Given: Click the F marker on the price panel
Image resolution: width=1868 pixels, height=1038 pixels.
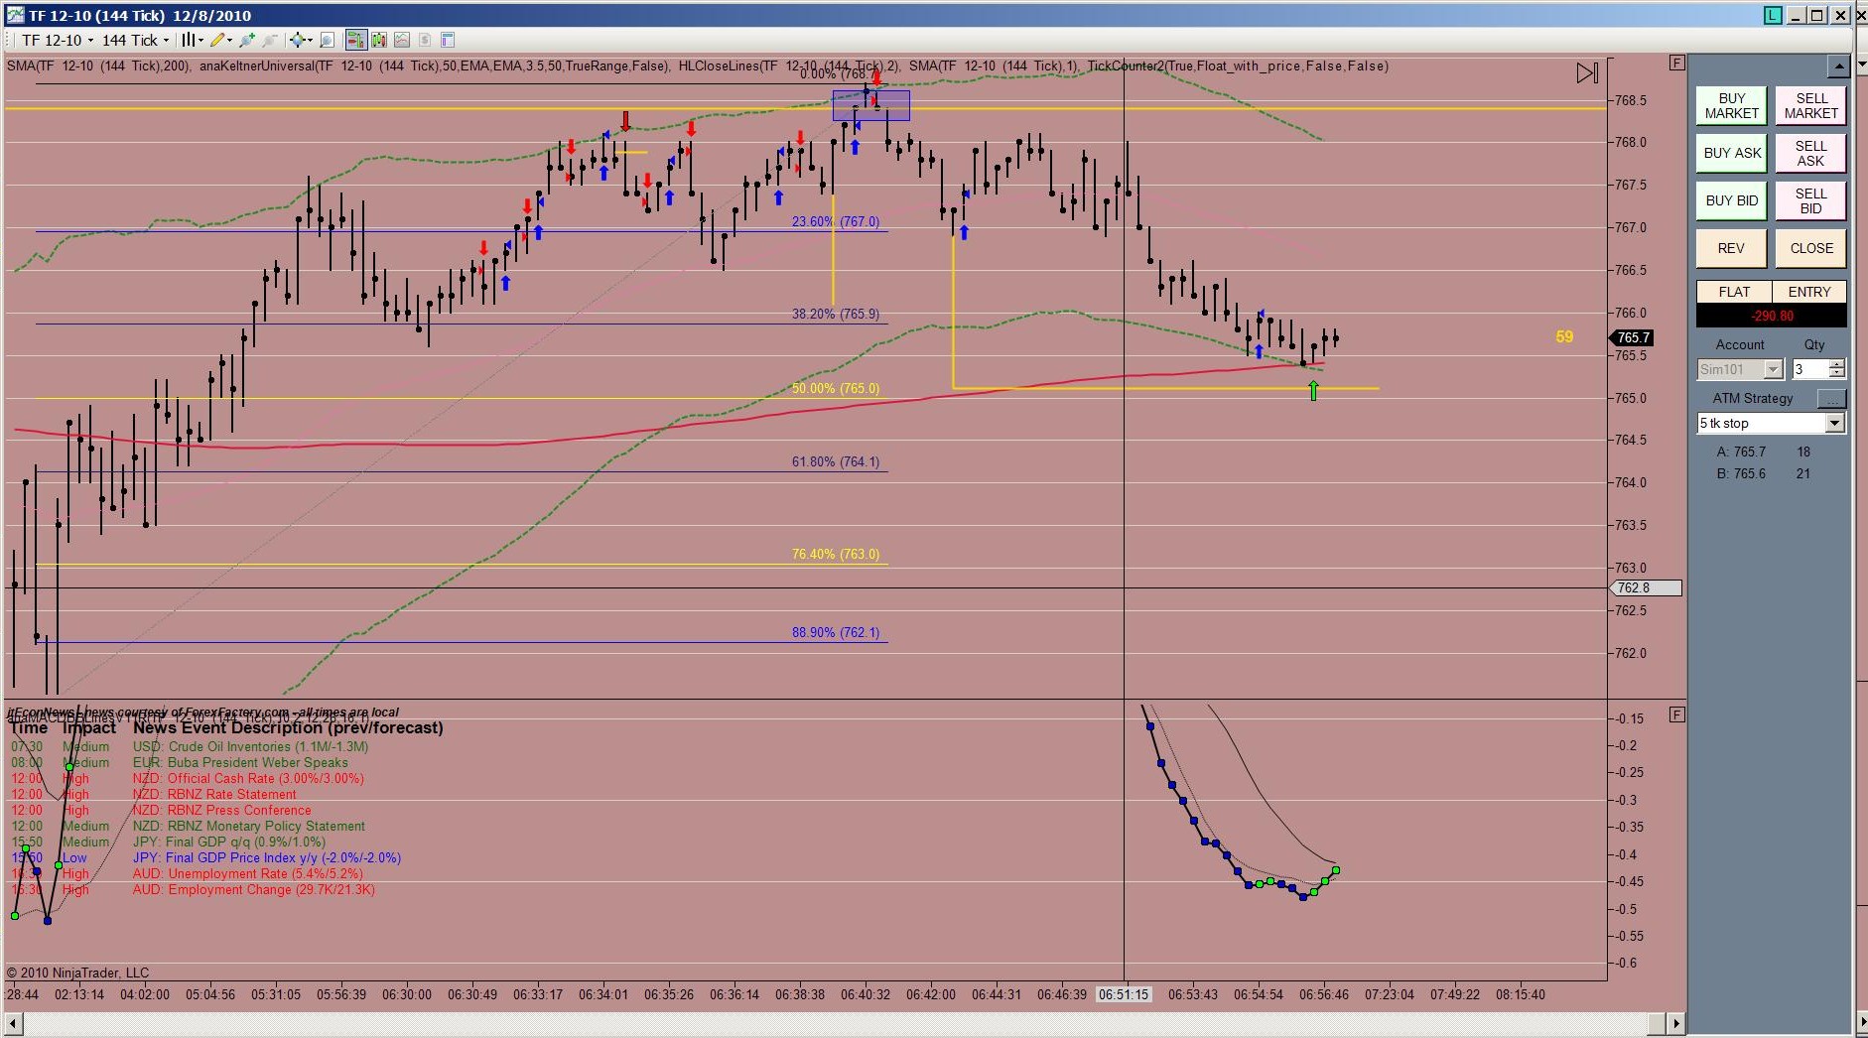Looking at the screenshot, I should pyautogui.click(x=1676, y=63).
